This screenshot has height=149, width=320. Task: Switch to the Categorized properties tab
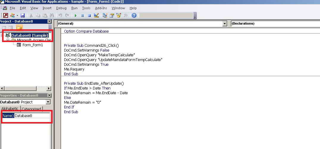click(x=31, y=109)
